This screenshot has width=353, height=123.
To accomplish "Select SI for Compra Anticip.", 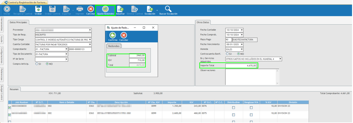I will coord(37,64).
